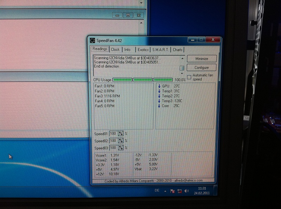Click the CPU Usage first green bar
281x209 pixels.
click(122, 80)
